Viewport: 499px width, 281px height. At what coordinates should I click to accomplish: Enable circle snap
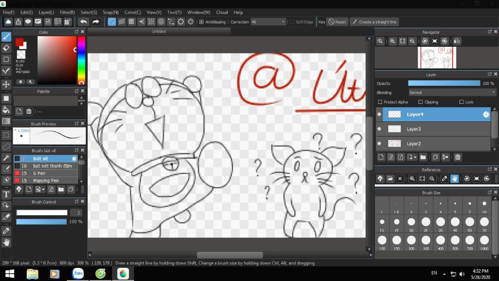click(161, 21)
